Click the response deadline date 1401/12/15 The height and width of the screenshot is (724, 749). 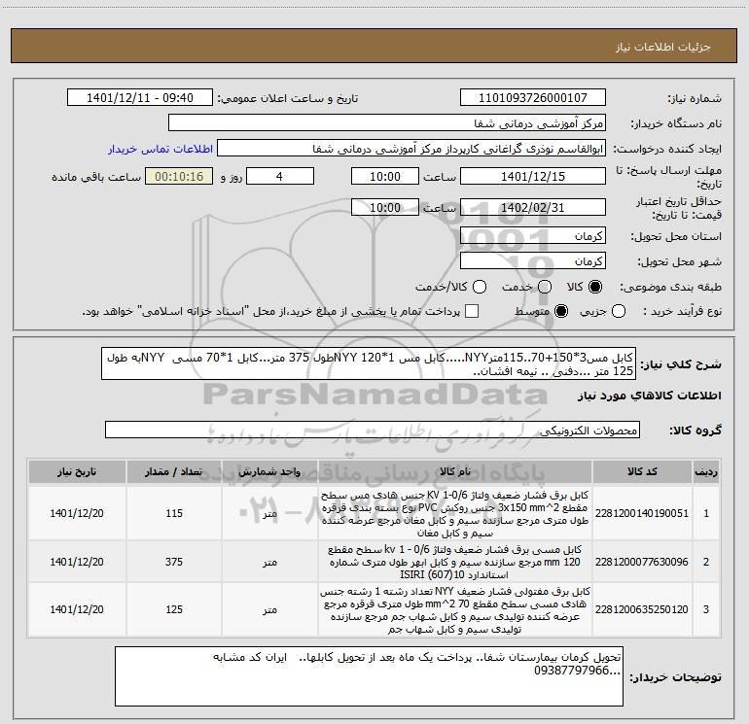533,176
